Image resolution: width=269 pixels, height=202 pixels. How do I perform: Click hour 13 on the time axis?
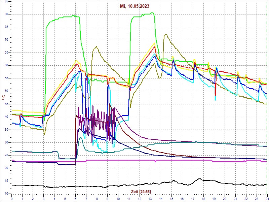click(x=150, y=199)
